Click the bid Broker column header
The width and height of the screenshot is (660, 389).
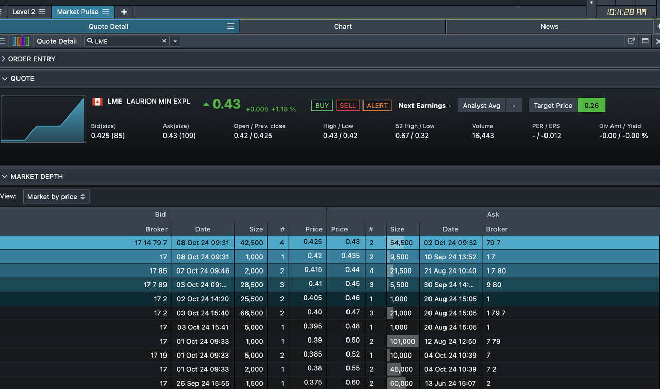coord(156,229)
